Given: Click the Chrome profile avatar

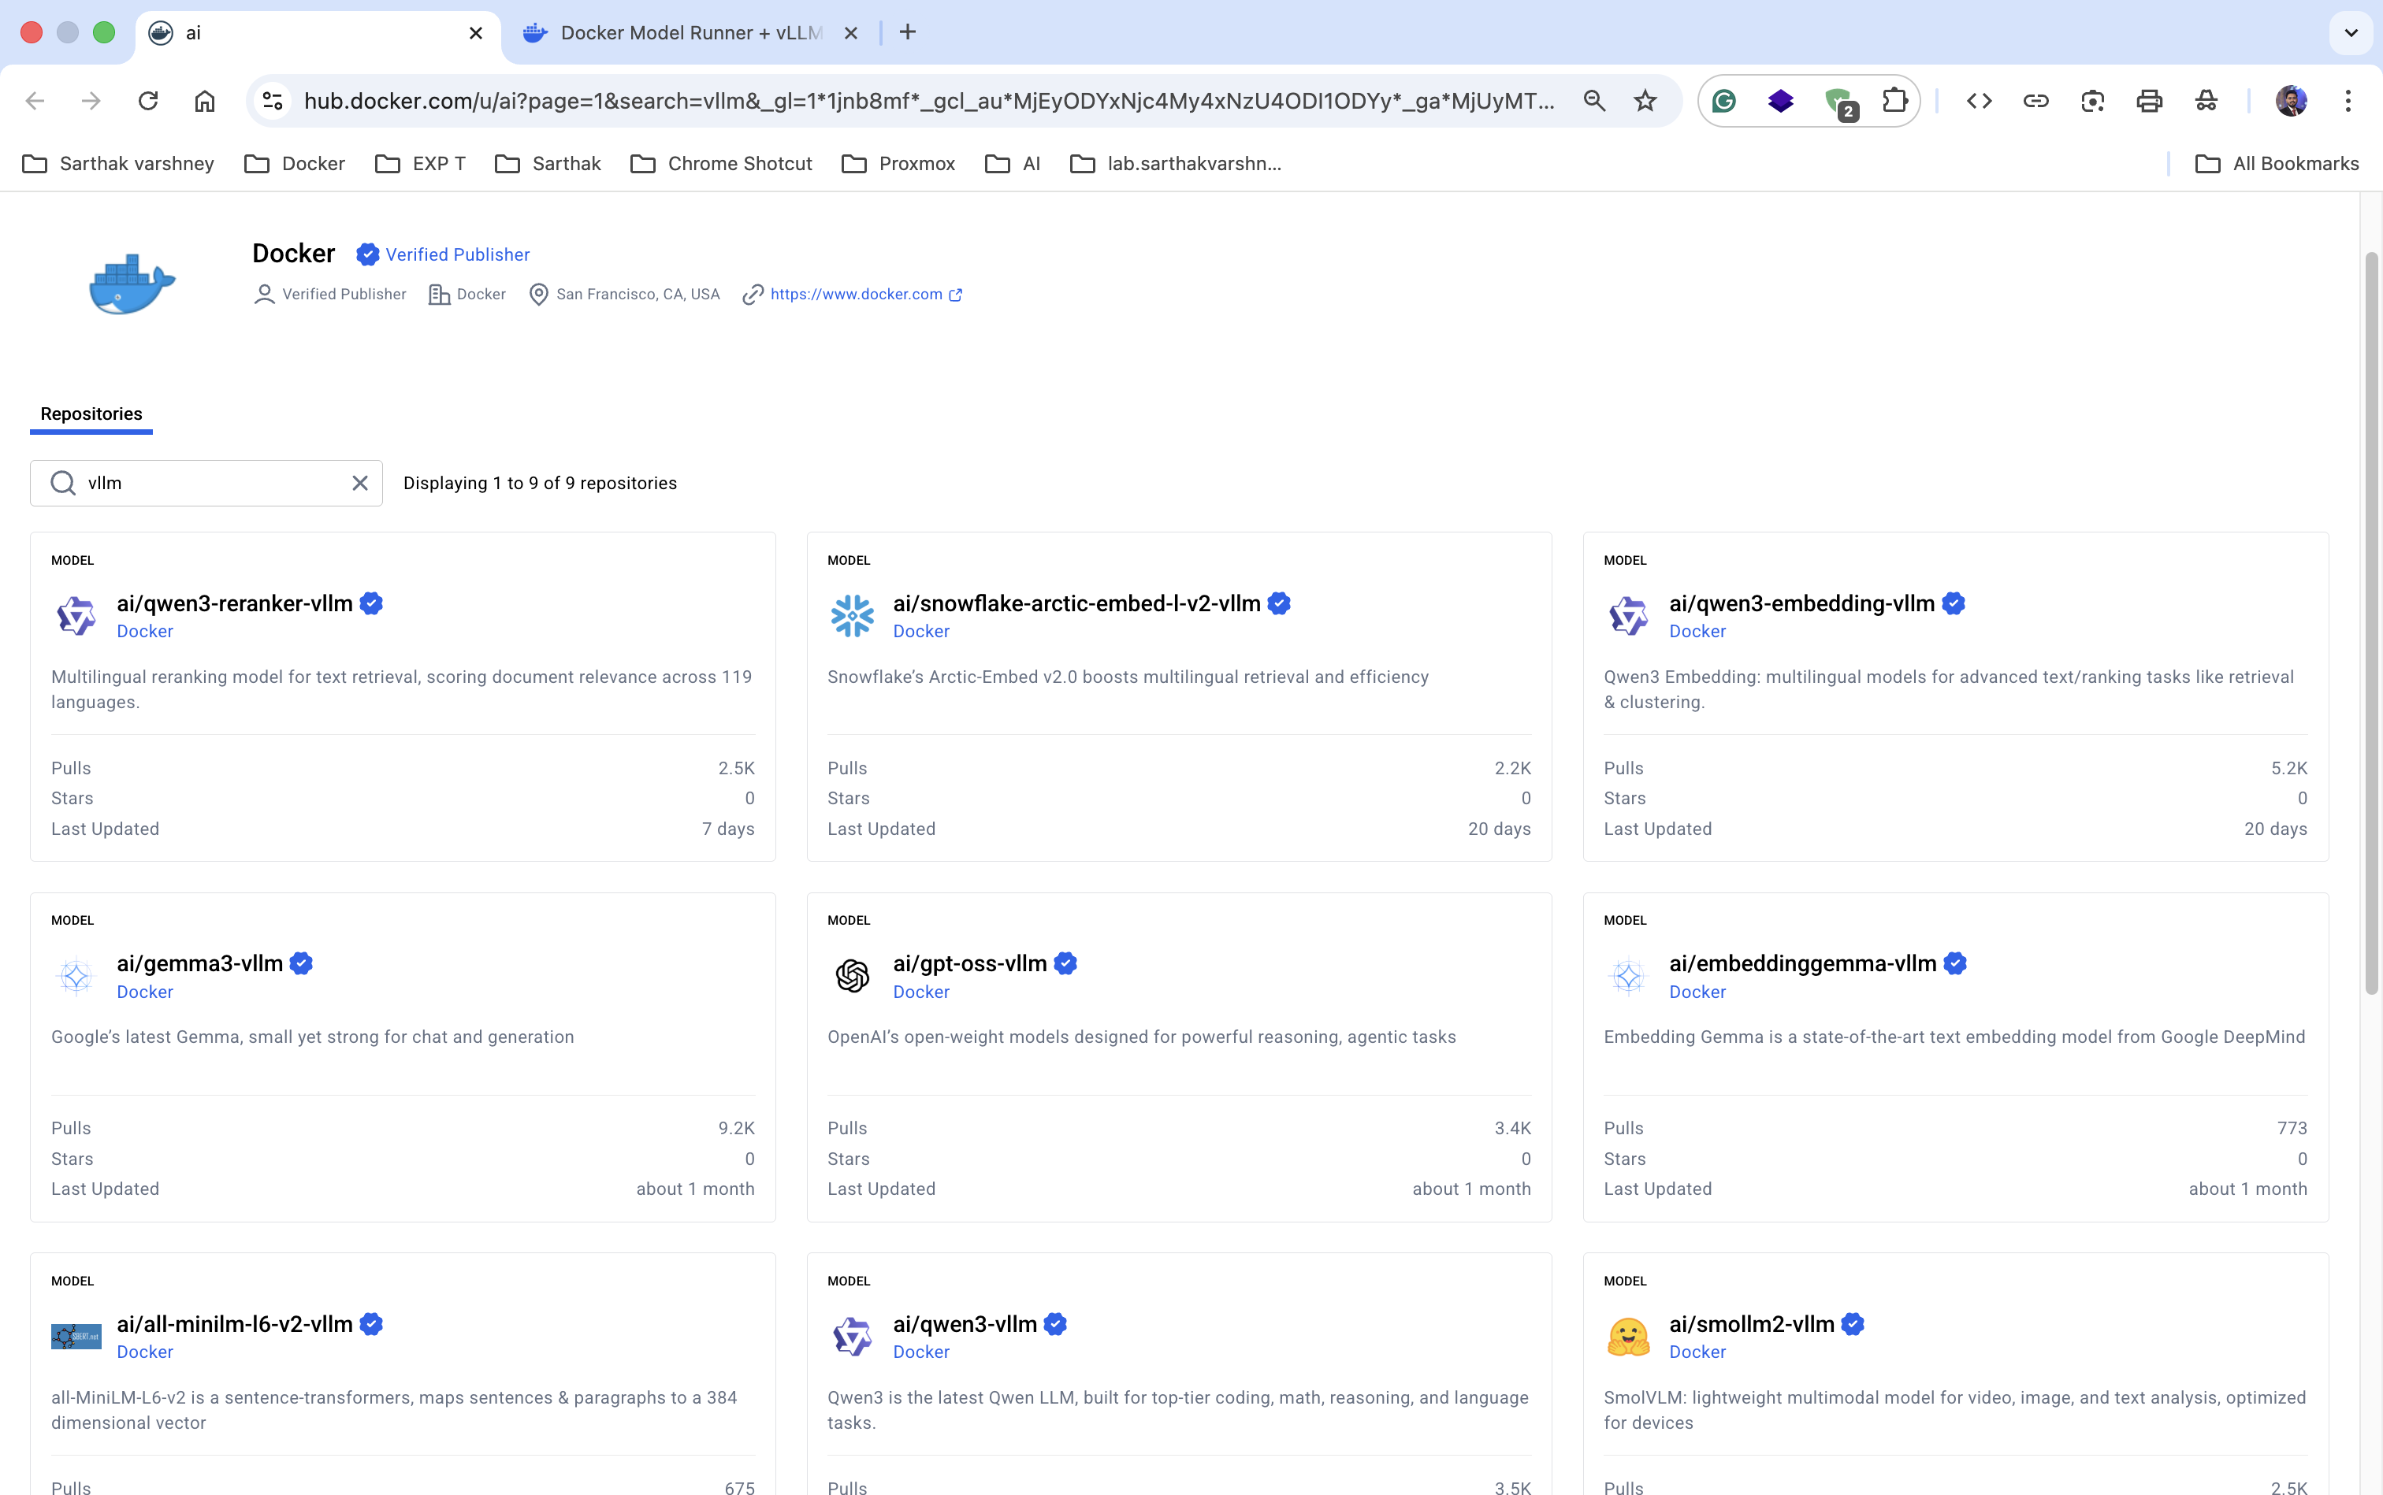Looking at the screenshot, I should coord(2292,100).
